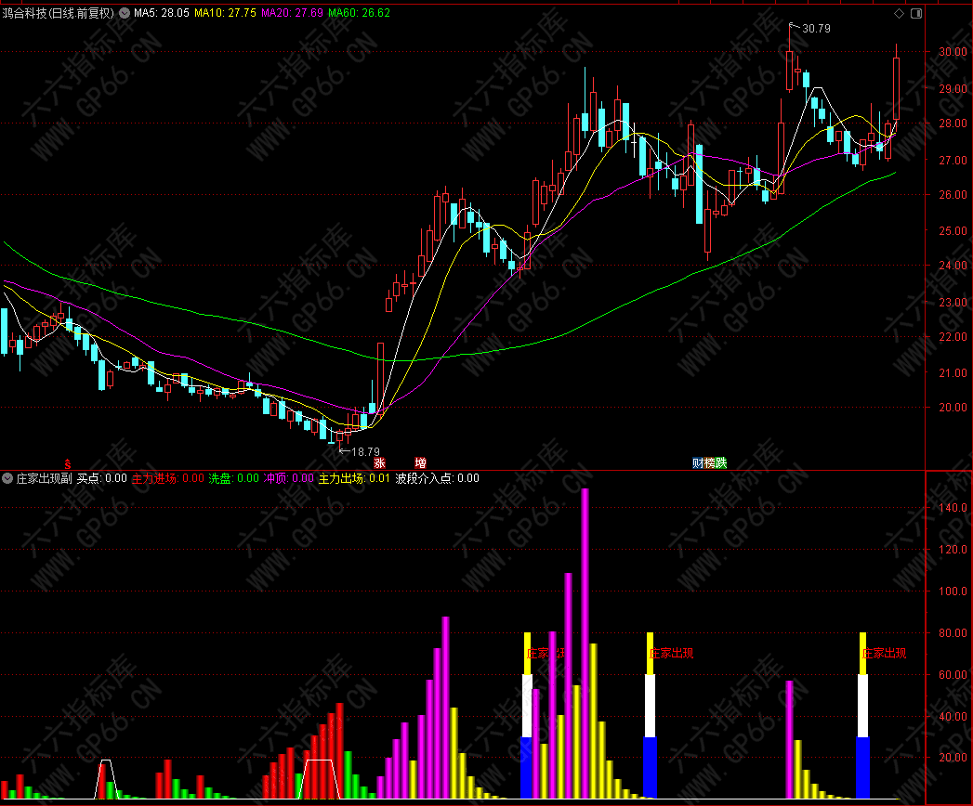Click 30.00 on the price axis
Viewport: 973px width, 806px height.
click(953, 52)
